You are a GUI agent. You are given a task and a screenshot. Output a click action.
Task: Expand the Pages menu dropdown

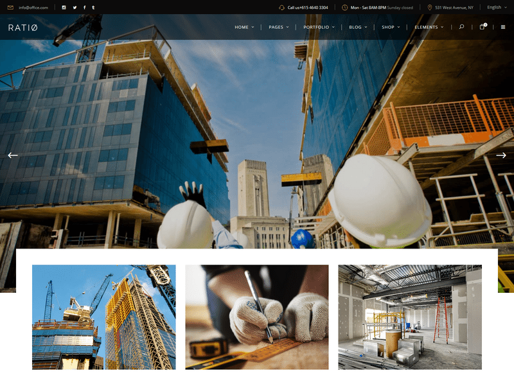point(278,27)
